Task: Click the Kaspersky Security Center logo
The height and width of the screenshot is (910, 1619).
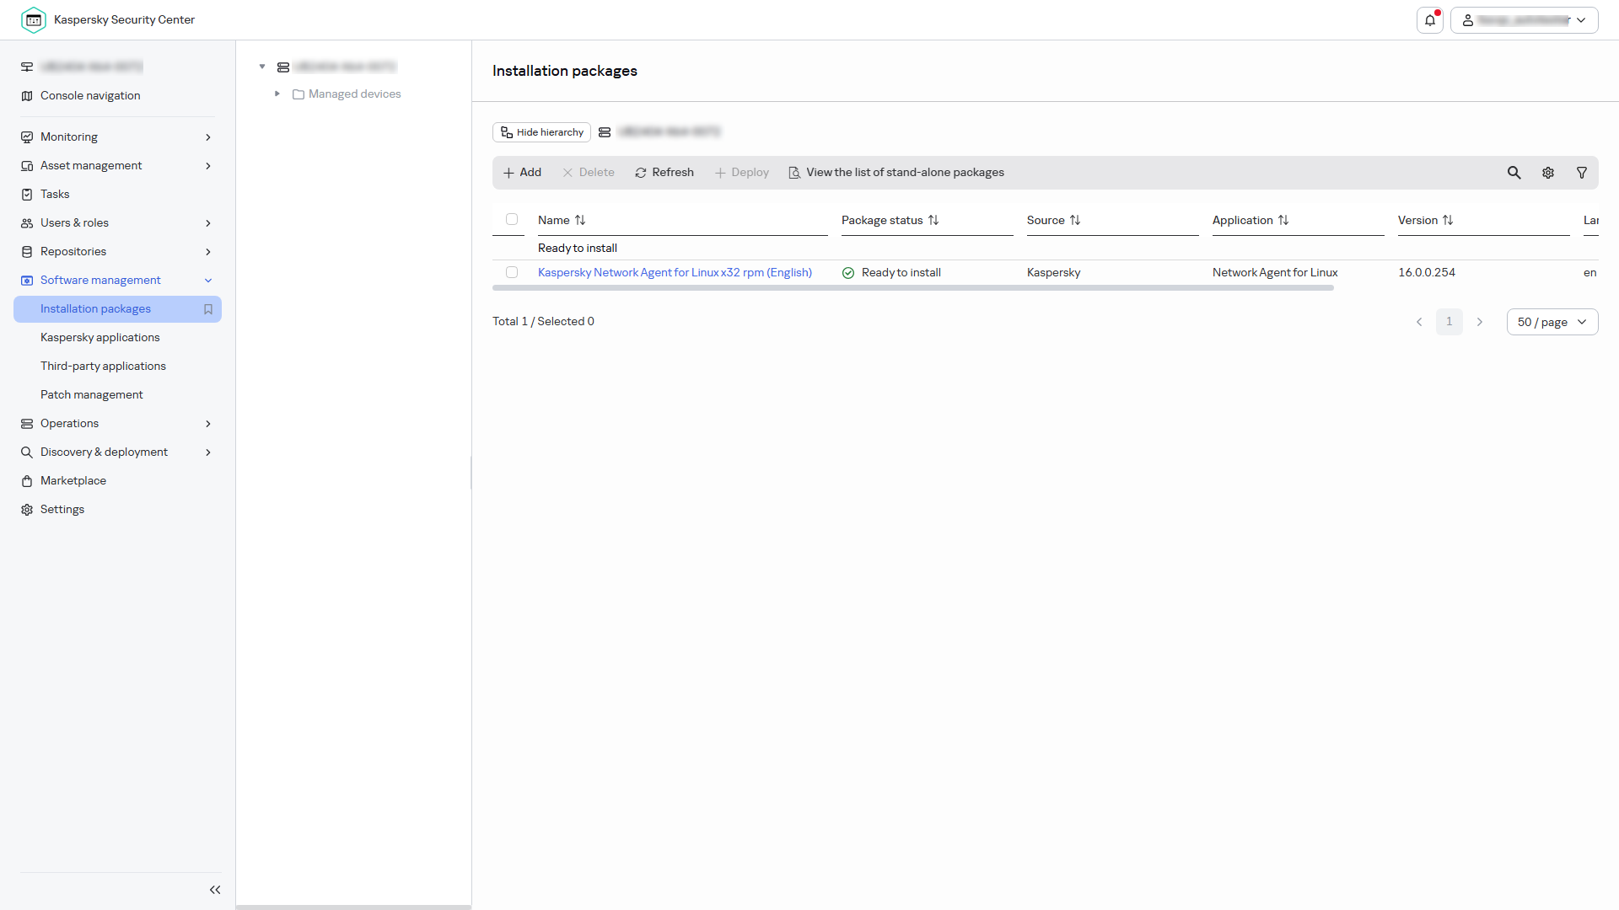Action: [x=34, y=19]
